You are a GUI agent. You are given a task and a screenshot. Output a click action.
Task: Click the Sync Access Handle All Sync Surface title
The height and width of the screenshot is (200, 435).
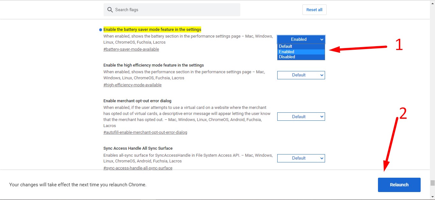click(138, 148)
